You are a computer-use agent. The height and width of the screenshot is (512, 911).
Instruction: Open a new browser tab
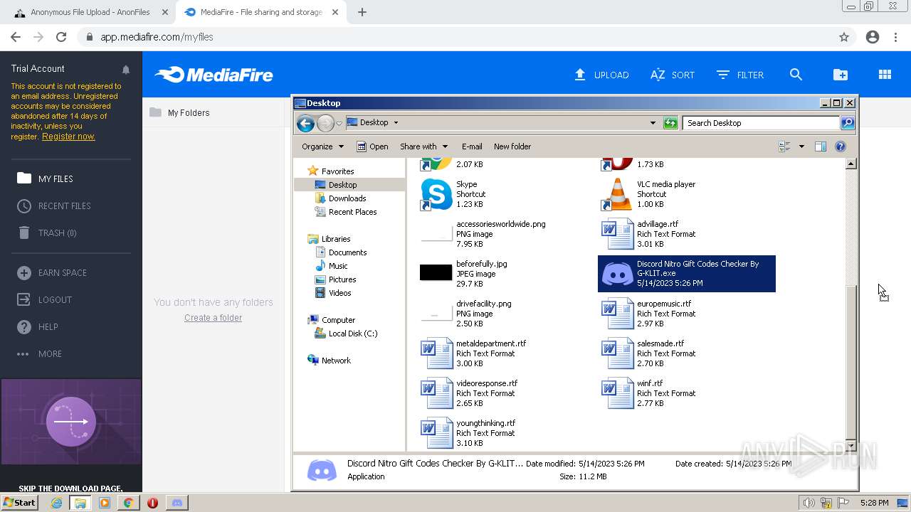(x=362, y=12)
